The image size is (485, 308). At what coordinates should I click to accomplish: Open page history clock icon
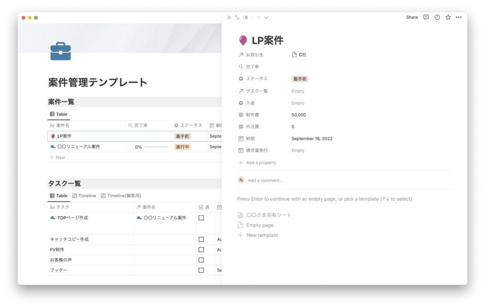(x=437, y=18)
